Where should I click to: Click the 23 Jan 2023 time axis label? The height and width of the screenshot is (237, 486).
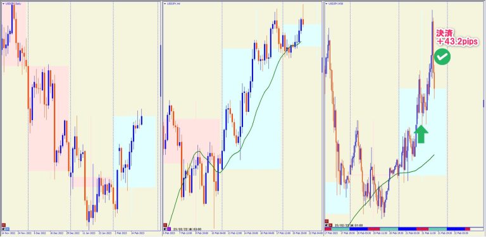click(x=105, y=233)
